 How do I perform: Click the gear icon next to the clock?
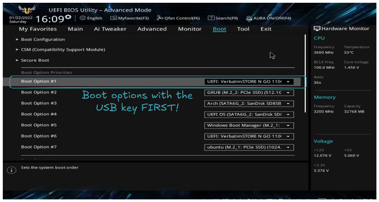pos(68,18)
